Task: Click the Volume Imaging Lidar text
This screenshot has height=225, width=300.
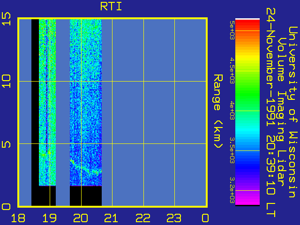Action: pyautogui.click(x=281, y=112)
